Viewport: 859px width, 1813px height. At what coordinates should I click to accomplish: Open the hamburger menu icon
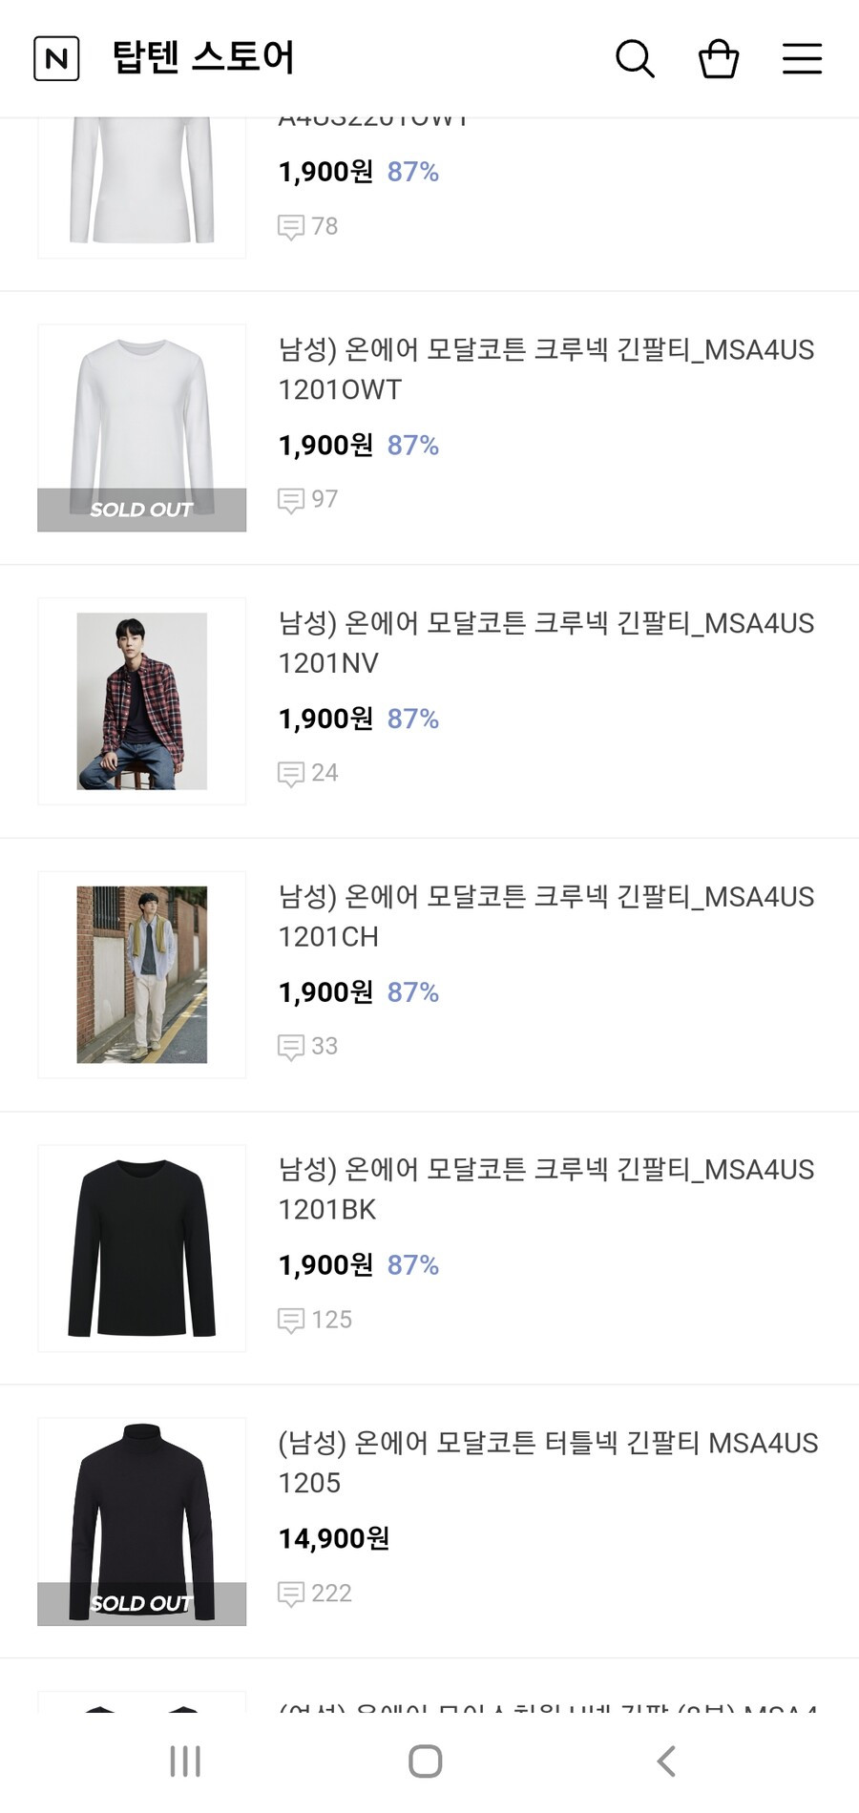tap(802, 58)
